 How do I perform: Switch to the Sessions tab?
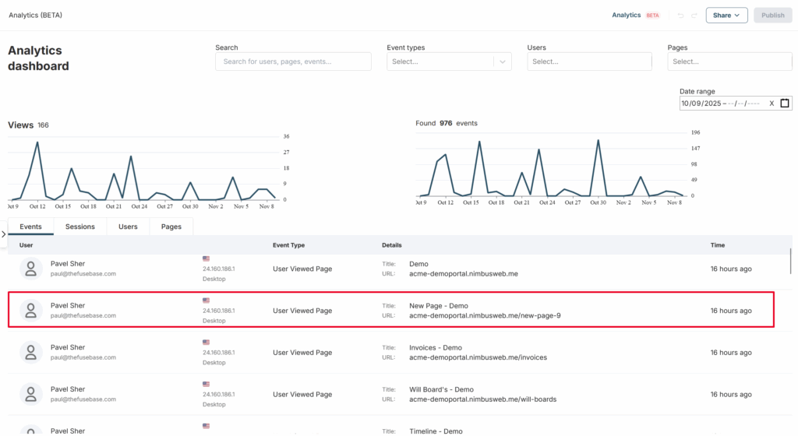click(80, 227)
